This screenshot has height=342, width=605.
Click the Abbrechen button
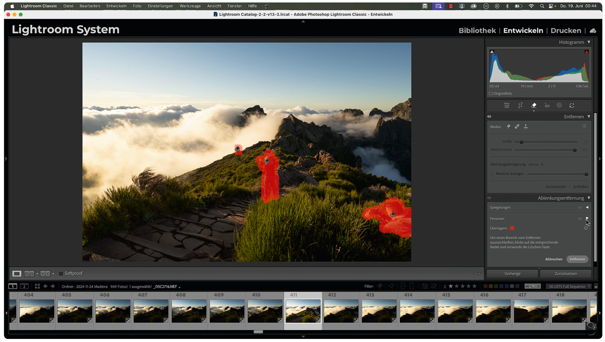click(553, 259)
